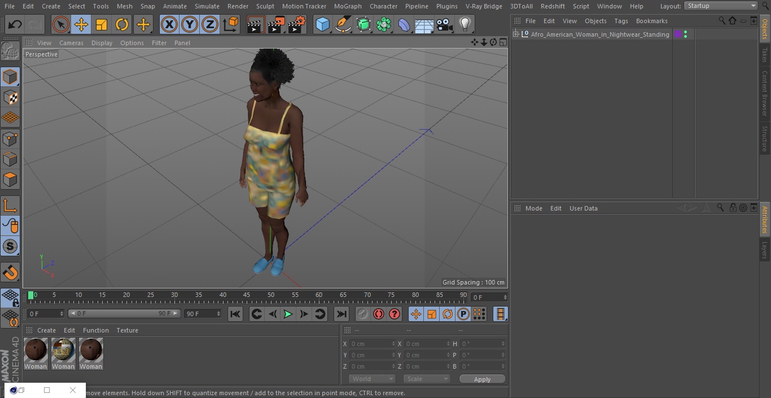
Task: Open the Scale mode dropdown
Action: coord(427,379)
